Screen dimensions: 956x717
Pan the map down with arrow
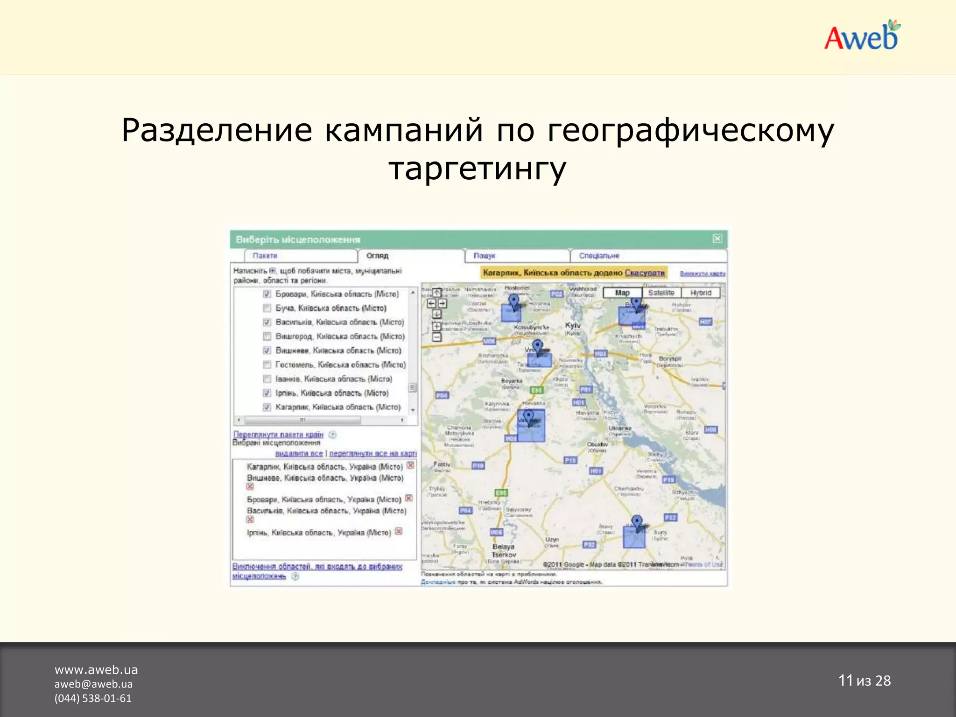(x=436, y=314)
